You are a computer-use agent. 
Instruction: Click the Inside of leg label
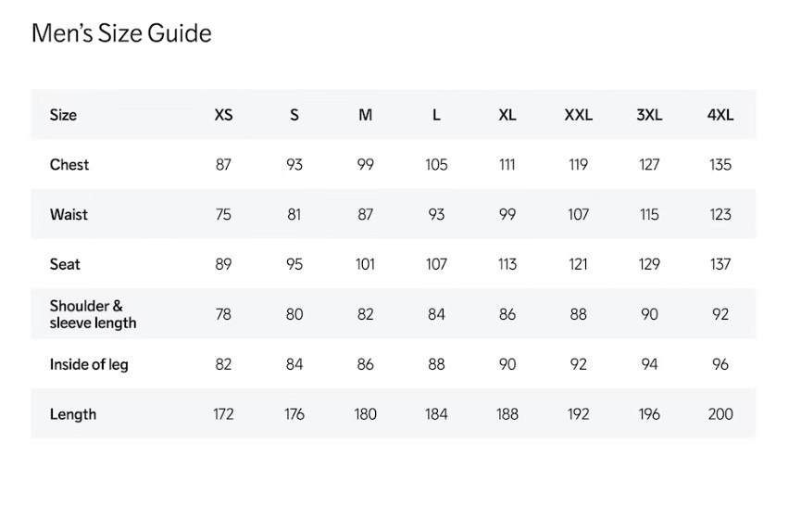click(89, 364)
